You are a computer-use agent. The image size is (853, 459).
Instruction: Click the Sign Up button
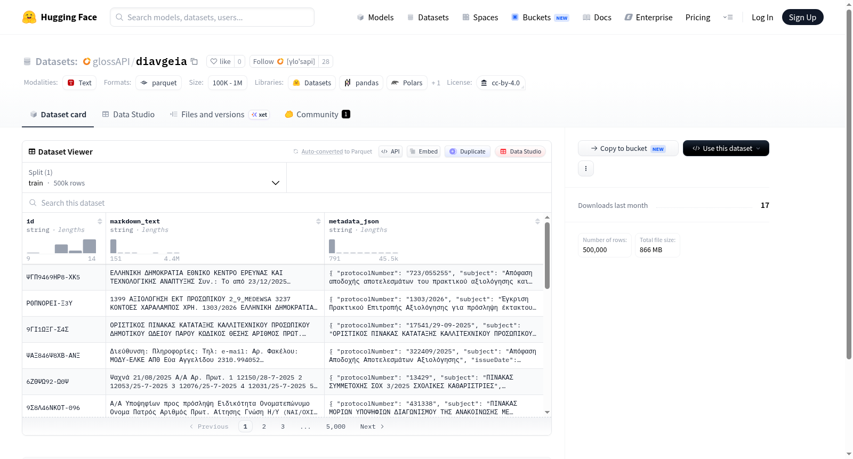click(x=803, y=17)
